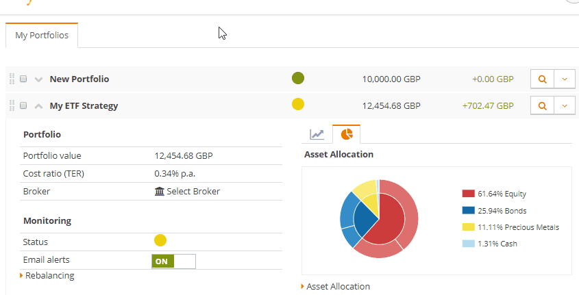Click the red Equity legend swatch
Screen dimensions: 579x295
point(469,194)
